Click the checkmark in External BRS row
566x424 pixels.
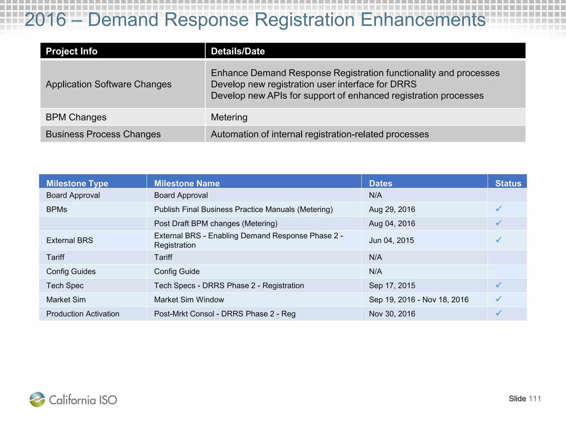tap(499, 240)
